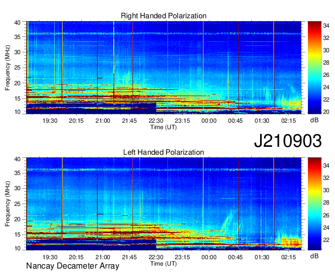The height and width of the screenshot is (272, 335).
Task: Click 21:45 tick on Right Handed time axis
Action: tap(129, 121)
